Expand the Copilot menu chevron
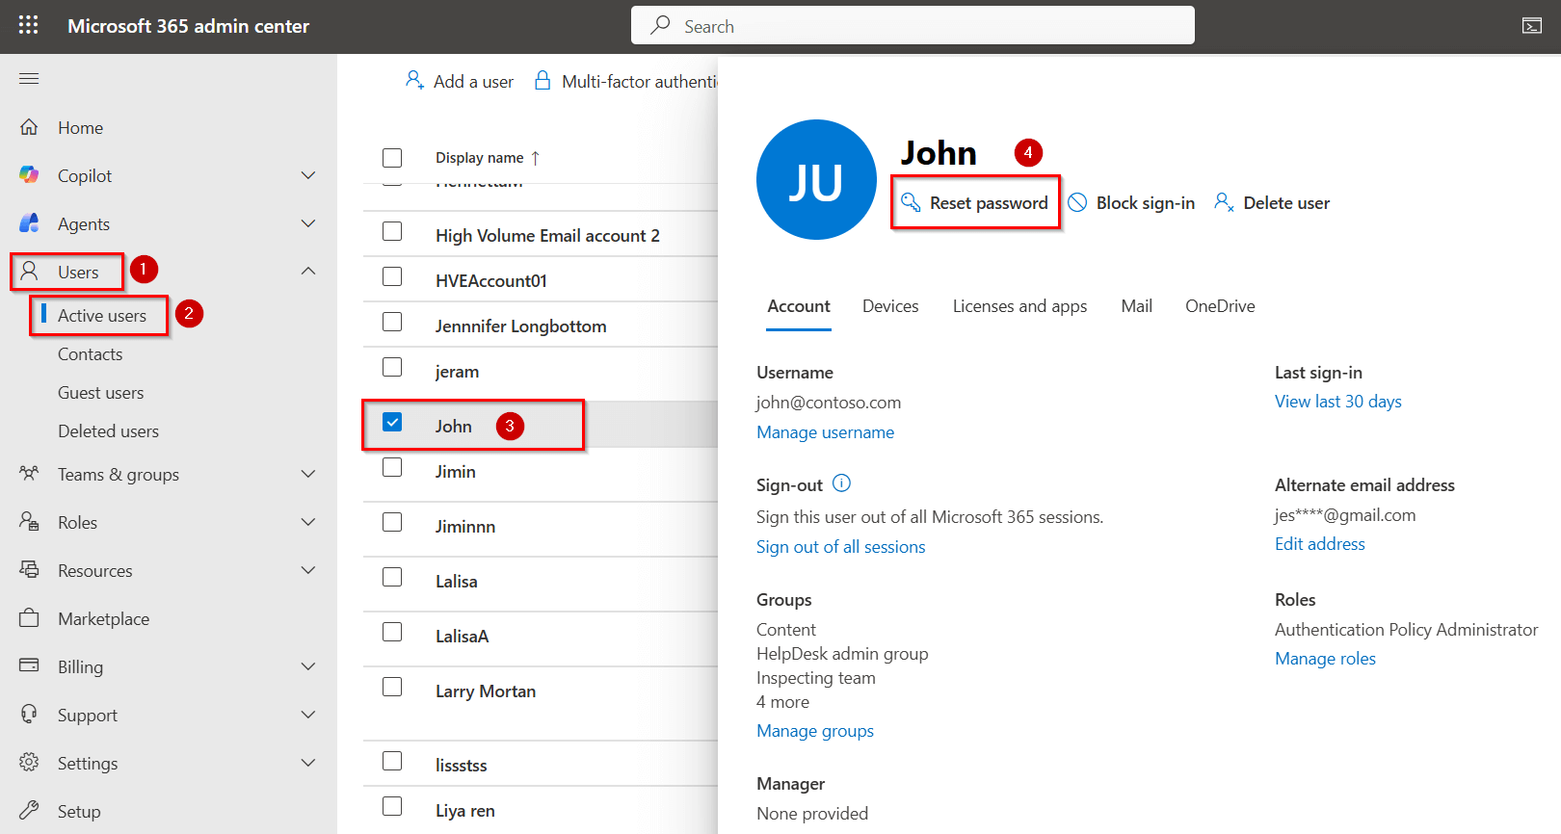1561x834 pixels. pos(308,175)
